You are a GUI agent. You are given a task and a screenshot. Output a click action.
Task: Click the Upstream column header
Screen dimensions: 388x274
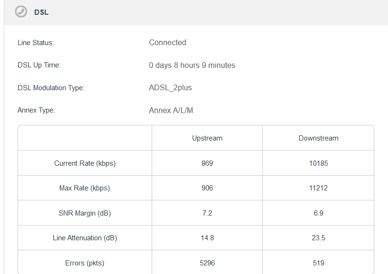(207, 138)
